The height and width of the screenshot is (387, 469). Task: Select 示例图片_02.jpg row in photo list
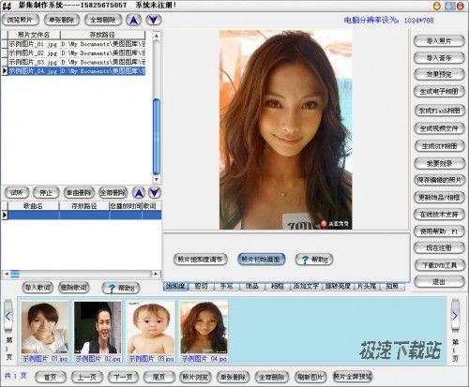coord(77,52)
